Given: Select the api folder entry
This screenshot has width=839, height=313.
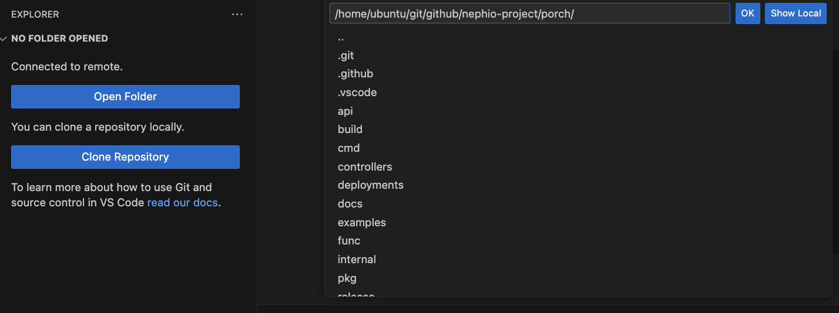Looking at the screenshot, I should pos(345,111).
